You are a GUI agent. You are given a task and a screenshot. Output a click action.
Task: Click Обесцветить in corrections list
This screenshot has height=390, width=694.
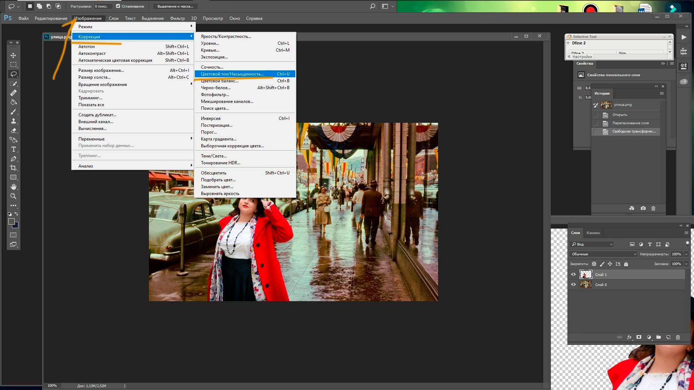[214, 172]
